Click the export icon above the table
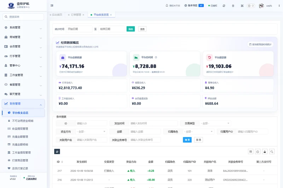 (265, 152)
